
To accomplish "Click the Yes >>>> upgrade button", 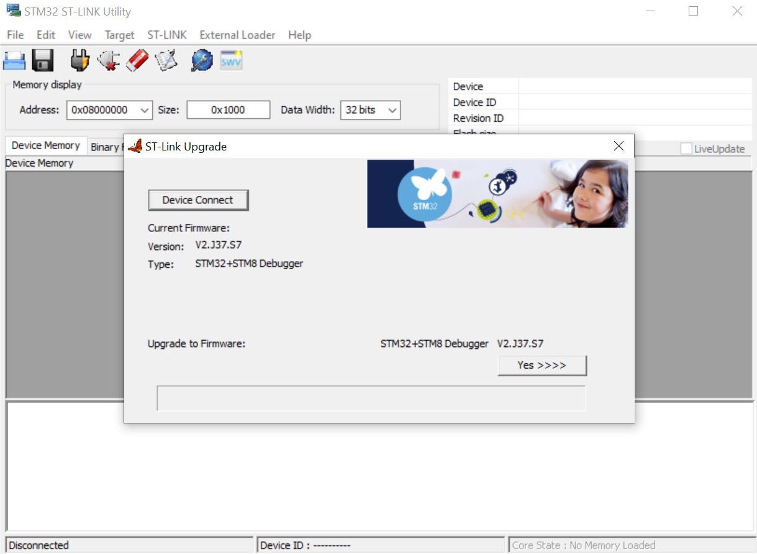I will [542, 366].
